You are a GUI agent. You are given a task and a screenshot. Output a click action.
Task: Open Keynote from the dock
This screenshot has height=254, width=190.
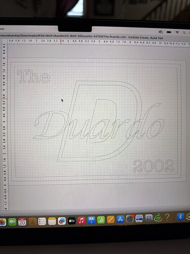[91, 220]
